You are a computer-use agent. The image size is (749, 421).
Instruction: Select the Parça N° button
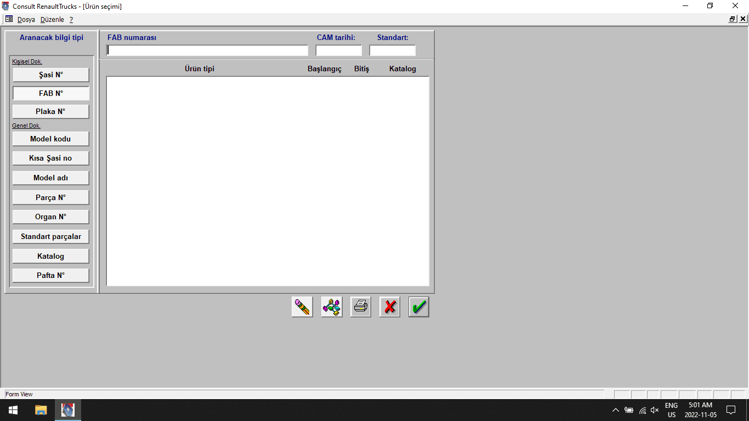(x=51, y=197)
